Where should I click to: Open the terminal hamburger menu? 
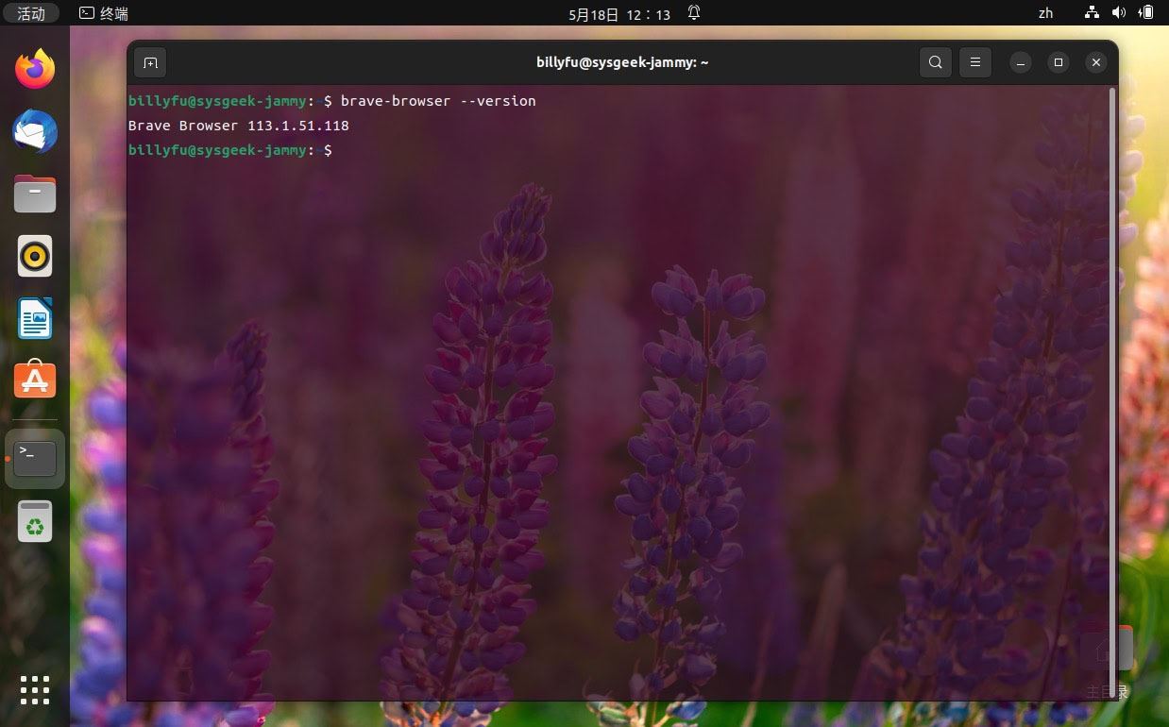[975, 62]
